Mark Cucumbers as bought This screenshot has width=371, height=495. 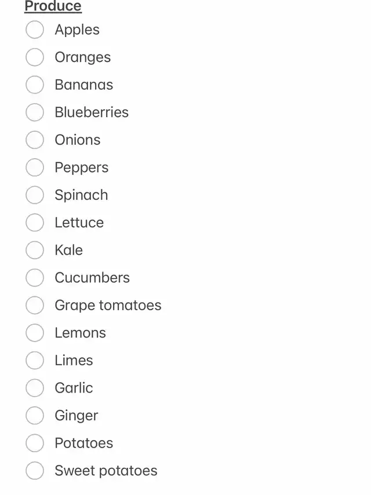[35, 278]
